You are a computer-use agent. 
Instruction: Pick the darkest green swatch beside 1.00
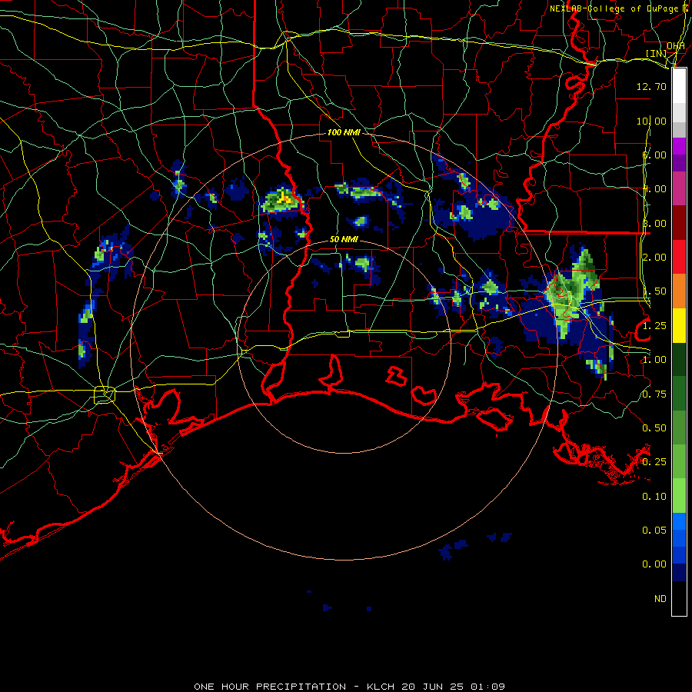tap(679, 359)
